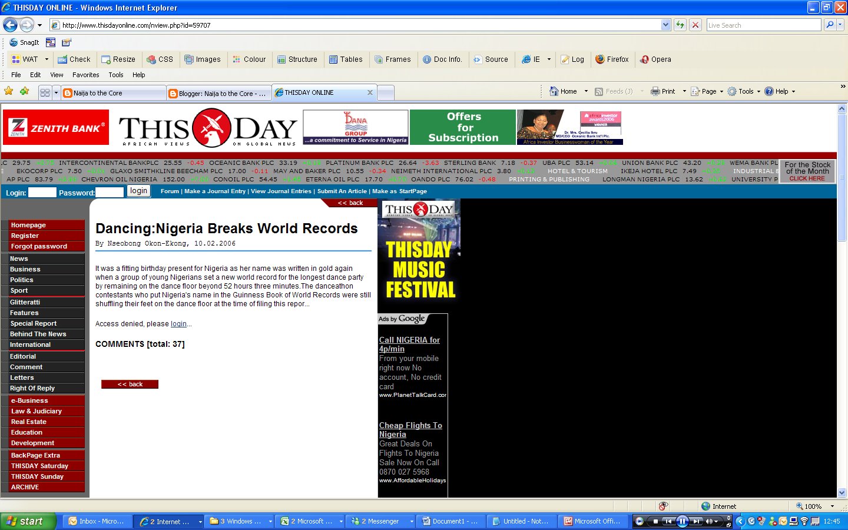This screenshot has width=848, height=530.
Task: Switch to the Blogger: Naija to the Core tab
Action: (x=218, y=93)
